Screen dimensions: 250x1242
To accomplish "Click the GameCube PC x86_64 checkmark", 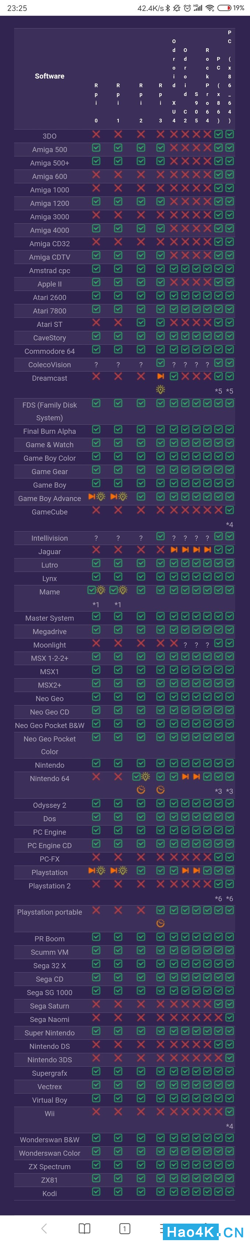I will [230, 510].
